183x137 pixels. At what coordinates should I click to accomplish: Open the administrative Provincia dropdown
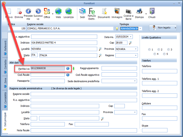135,112
